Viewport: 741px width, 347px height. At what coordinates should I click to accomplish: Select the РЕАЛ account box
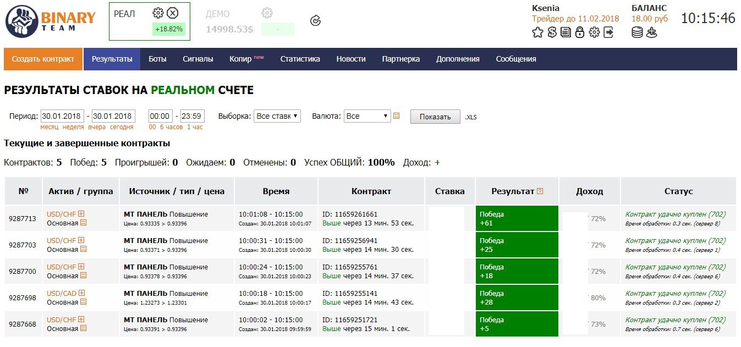pyautogui.click(x=150, y=21)
